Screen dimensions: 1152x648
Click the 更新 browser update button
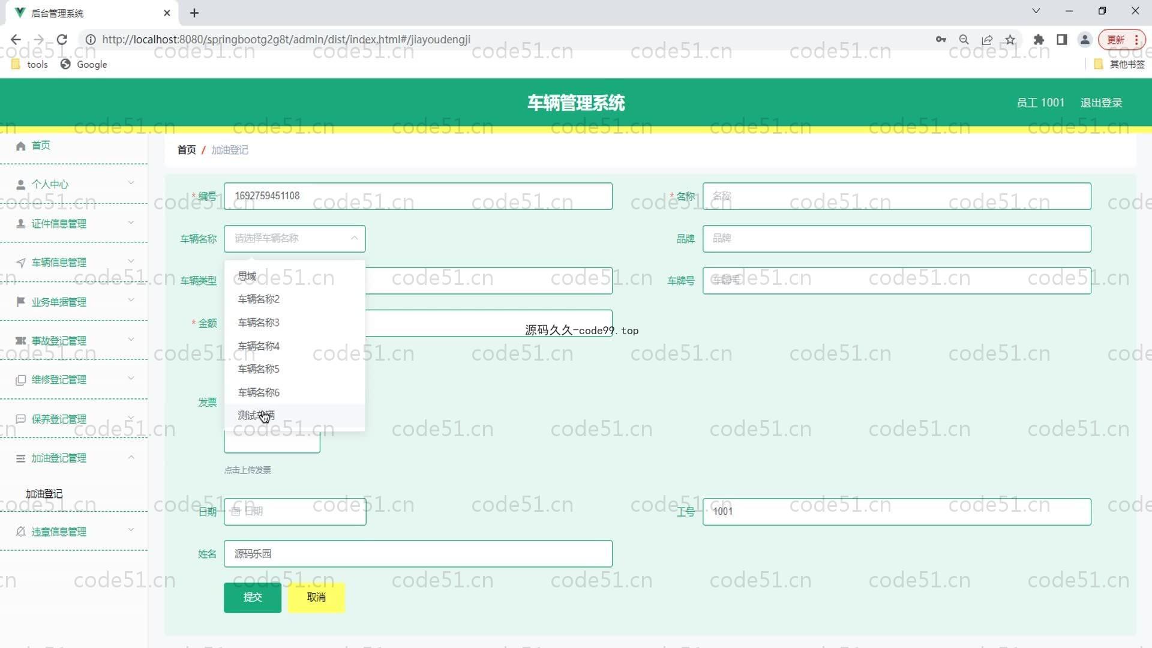[1121, 40]
